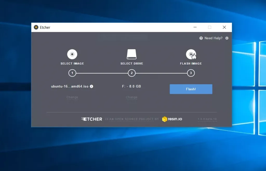Image resolution: width=266 pixels, height=171 pixels.
Task: Click the F: - 8.0 GB drive label
Action: point(131,86)
